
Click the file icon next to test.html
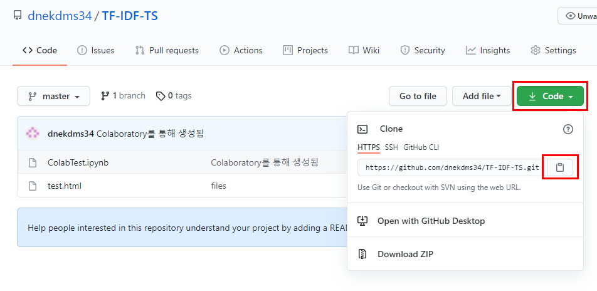click(33, 186)
